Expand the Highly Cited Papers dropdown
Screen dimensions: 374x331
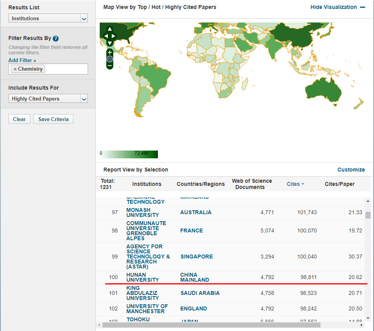tap(48, 99)
